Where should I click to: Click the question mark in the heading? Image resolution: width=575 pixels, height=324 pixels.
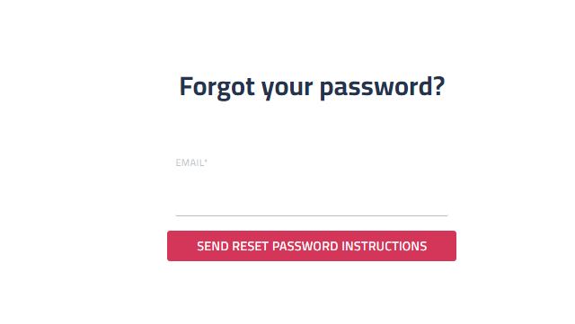coord(439,86)
